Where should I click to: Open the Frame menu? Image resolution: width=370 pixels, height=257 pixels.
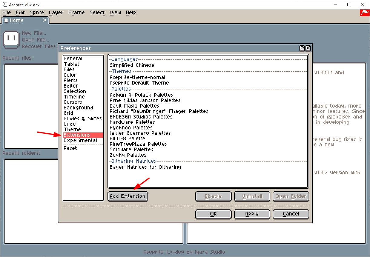[76, 12]
